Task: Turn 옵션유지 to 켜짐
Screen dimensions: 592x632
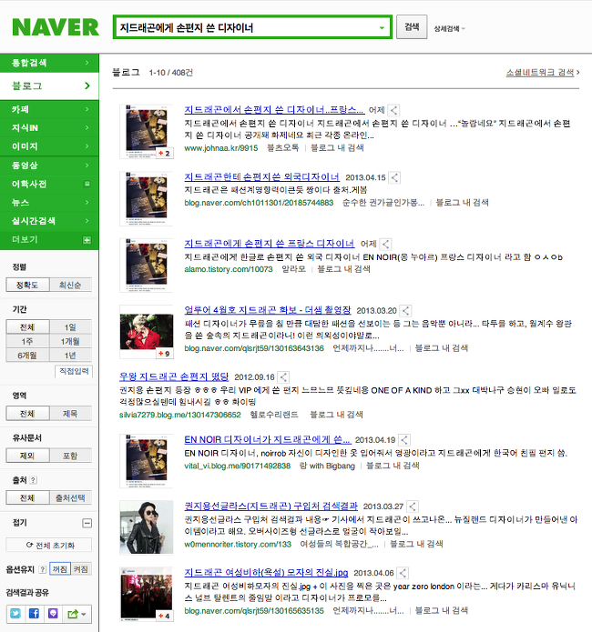Action: click(81, 569)
